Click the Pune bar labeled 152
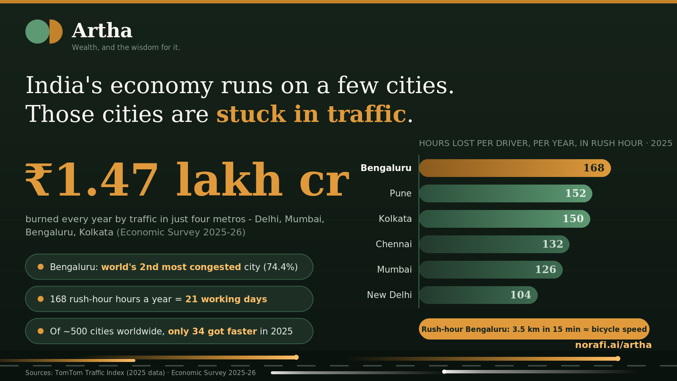Image resolution: width=677 pixels, height=381 pixels. tap(506, 193)
